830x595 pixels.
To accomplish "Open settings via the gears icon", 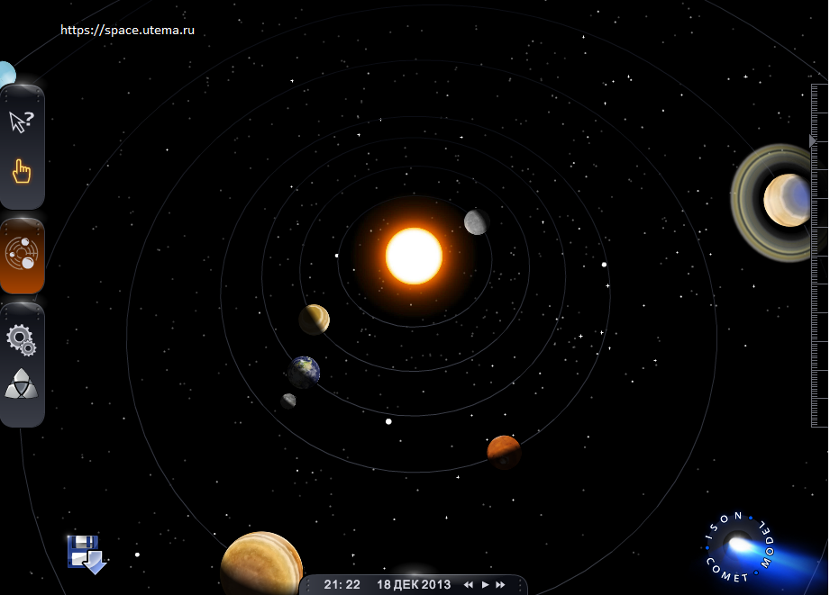I will click(x=21, y=340).
